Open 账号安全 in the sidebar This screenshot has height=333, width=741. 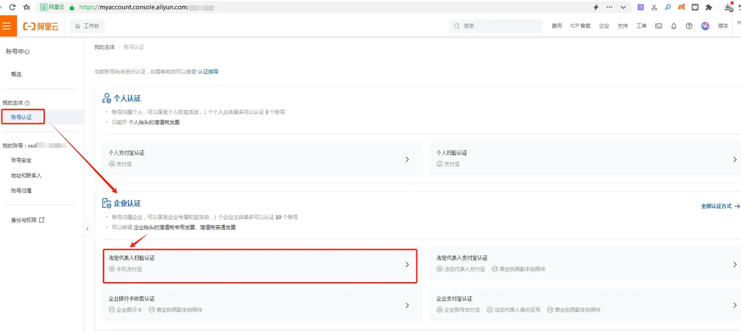click(21, 160)
